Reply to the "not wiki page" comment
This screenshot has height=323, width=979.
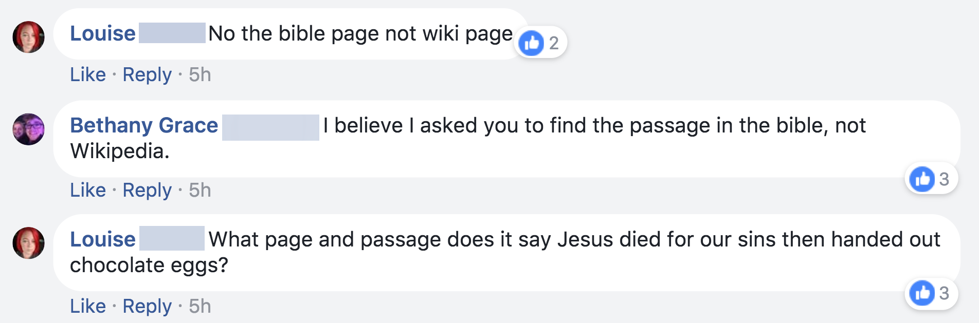(x=147, y=75)
